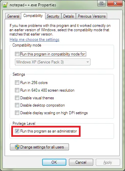Image resolution: width=125 pixels, height=171 pixels.
Task: Click the Cancel button
Action: (x=81, y=162)
